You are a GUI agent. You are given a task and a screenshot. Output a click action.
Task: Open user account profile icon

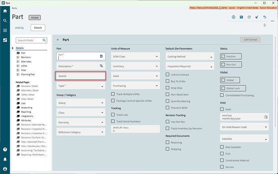tap(5, 169)
